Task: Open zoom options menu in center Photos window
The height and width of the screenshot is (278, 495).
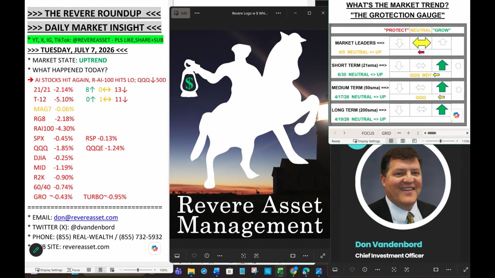Action: [x=306, y=256]
